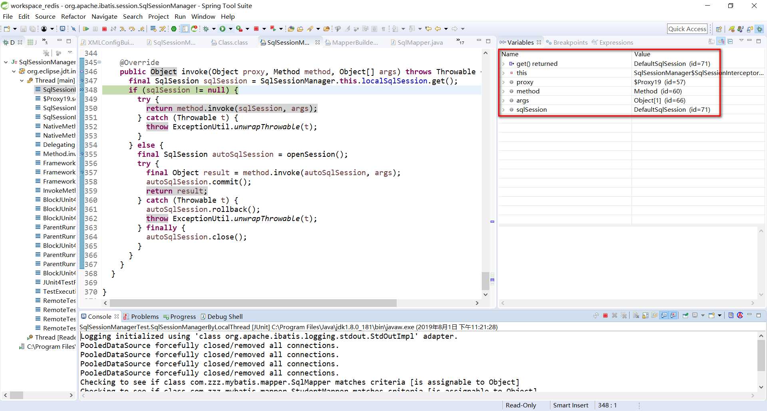The image size is (767, 411).
Task: Toggle block selection mode in toolbar
Action: point(374,29)
